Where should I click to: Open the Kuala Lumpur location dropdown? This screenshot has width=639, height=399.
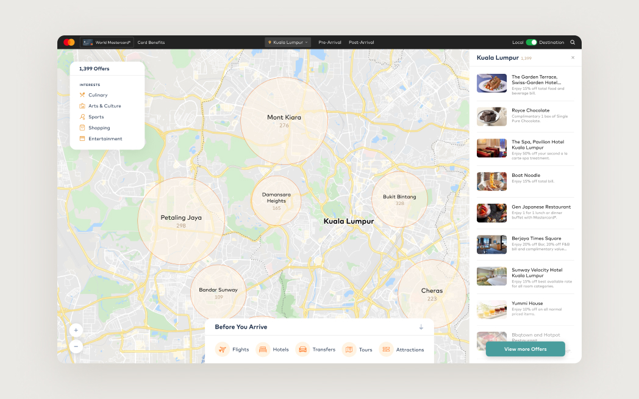(288, 42)
